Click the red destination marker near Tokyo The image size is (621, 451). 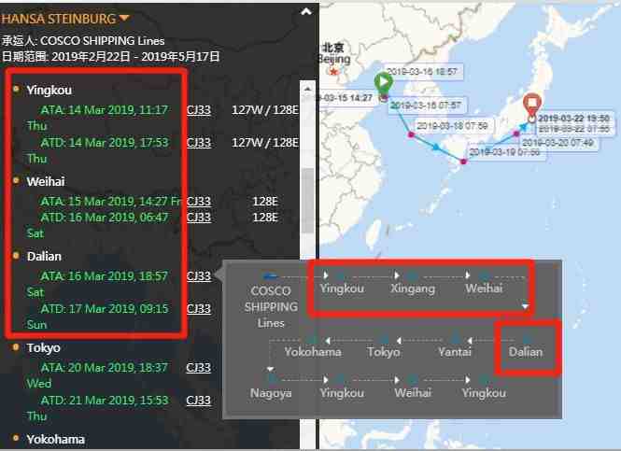[532, 104]
